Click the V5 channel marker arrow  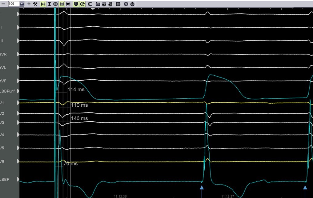click(18, 148)
